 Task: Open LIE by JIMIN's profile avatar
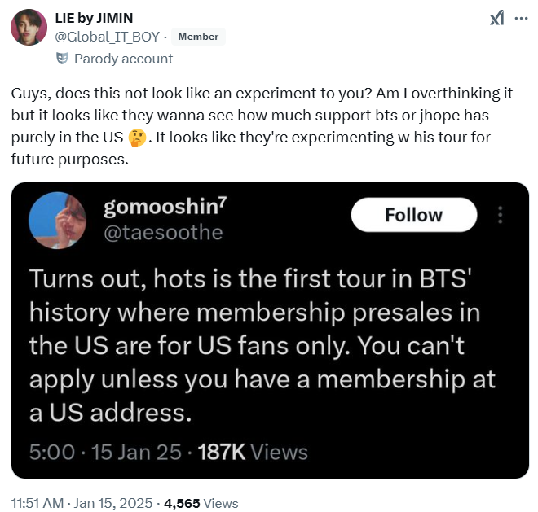pos(27,27)
